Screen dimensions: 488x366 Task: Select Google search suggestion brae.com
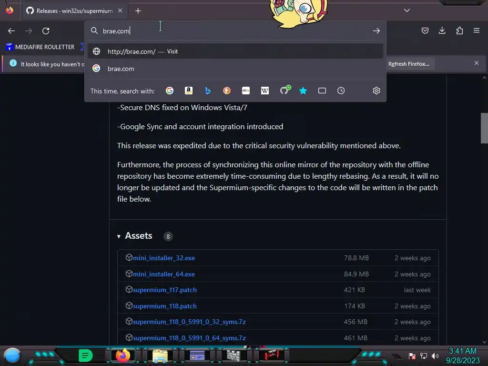click(x=235, y=69)
